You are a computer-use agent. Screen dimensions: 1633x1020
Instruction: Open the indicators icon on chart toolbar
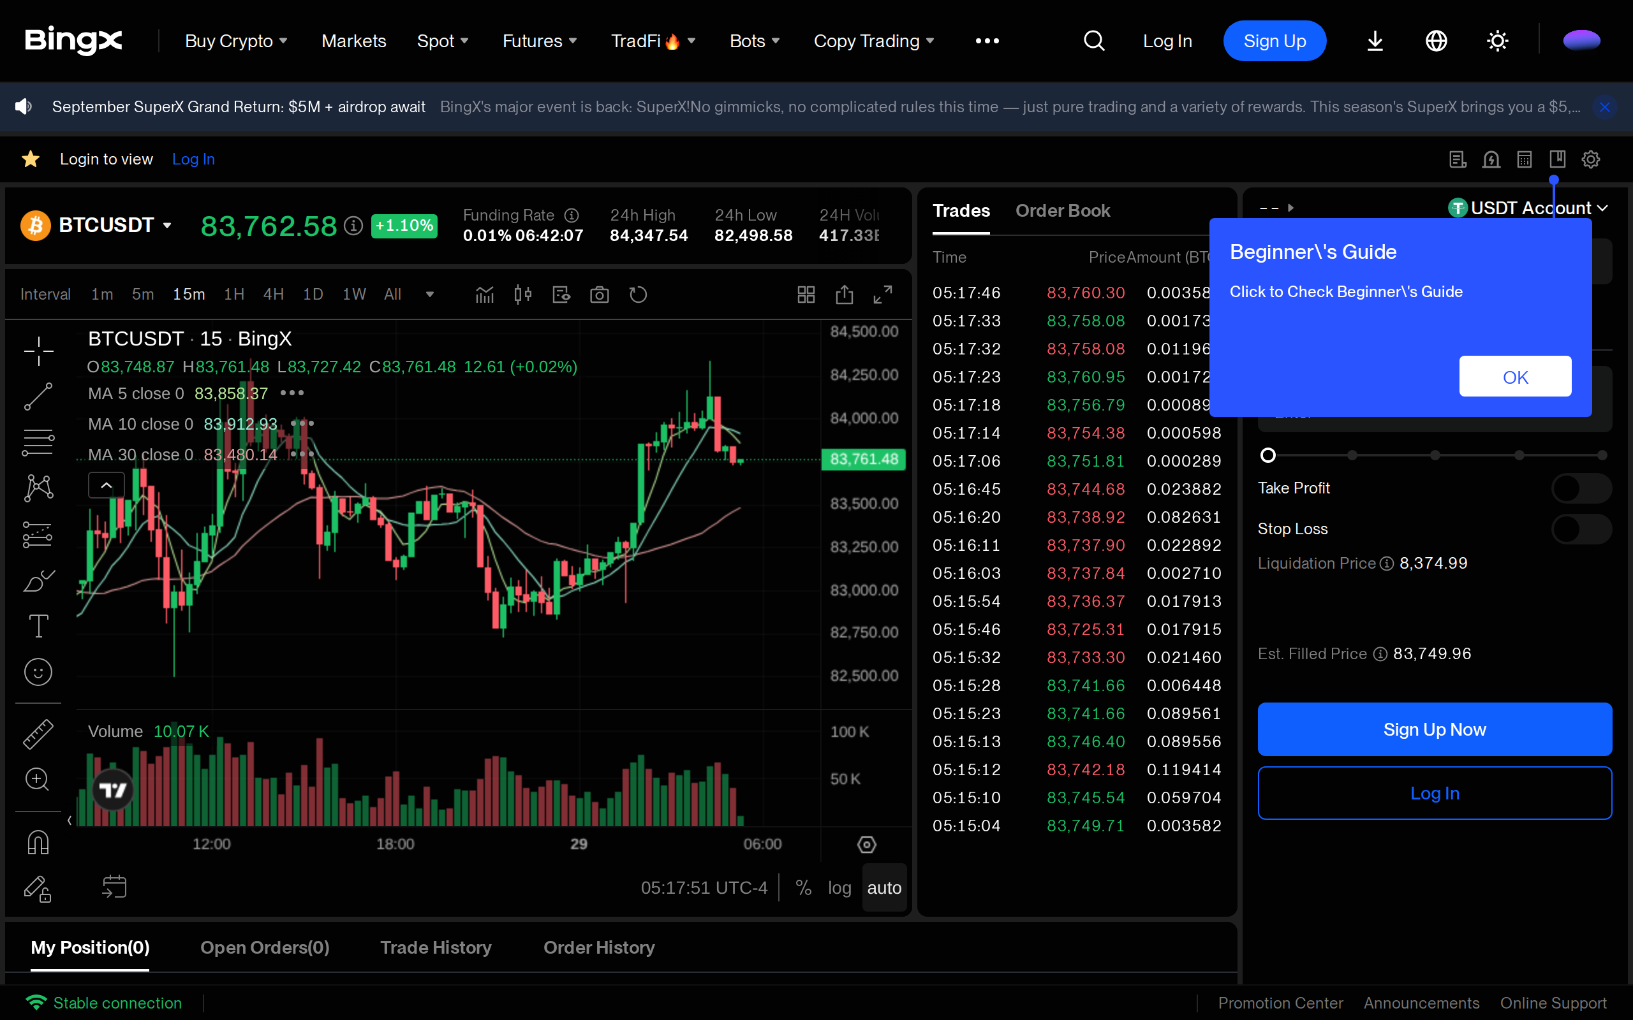pyautogui.click(x=485, y=295)
